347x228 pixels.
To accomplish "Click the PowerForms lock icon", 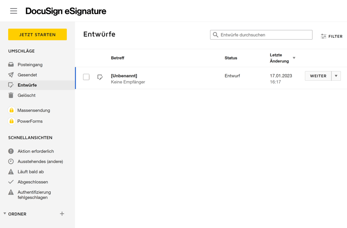I will point(12,121).
